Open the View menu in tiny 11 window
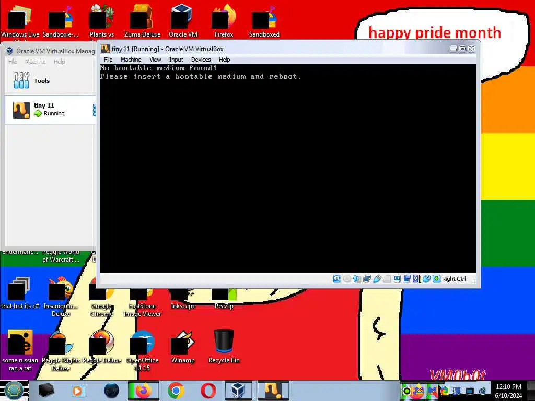The image size is (535, 401). point(155,60)
